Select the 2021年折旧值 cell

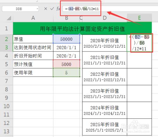[x=105, y=60]
